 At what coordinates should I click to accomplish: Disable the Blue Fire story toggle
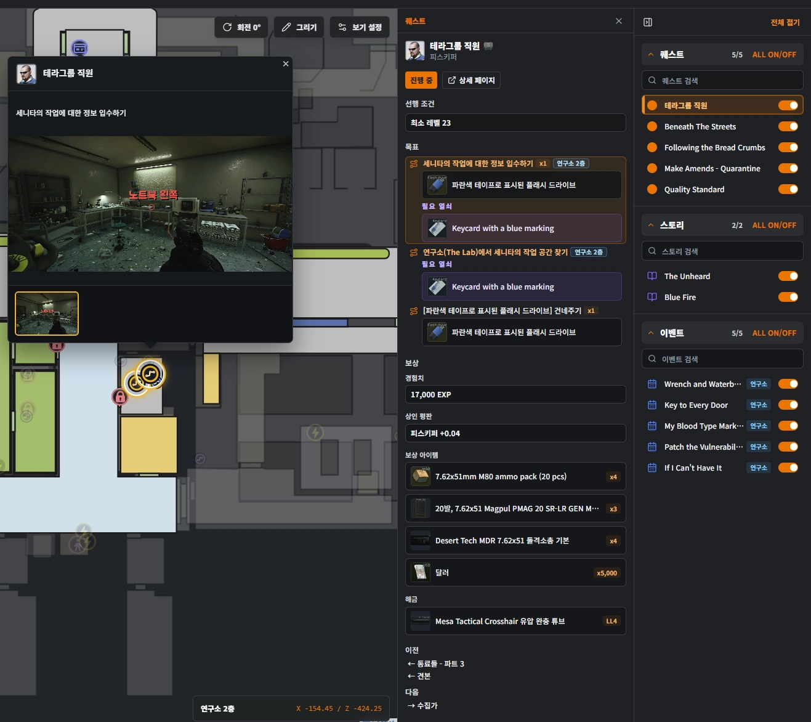click(x=788, y=297)
